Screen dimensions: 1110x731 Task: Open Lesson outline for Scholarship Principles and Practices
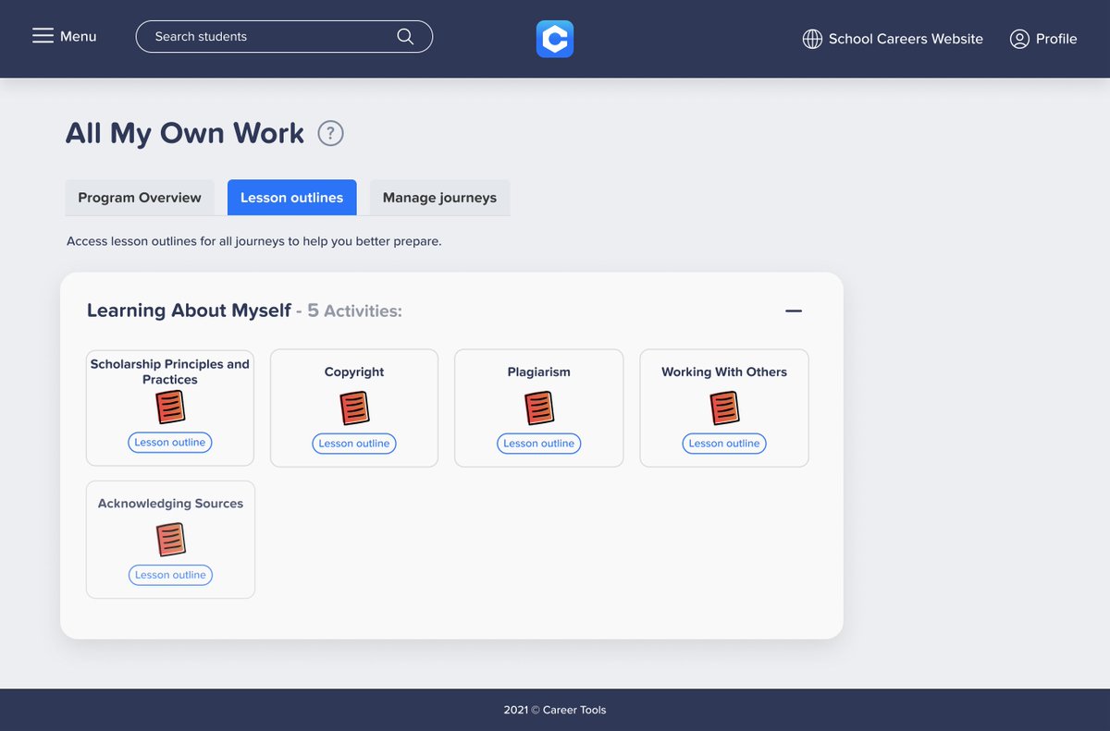[170, 443]
